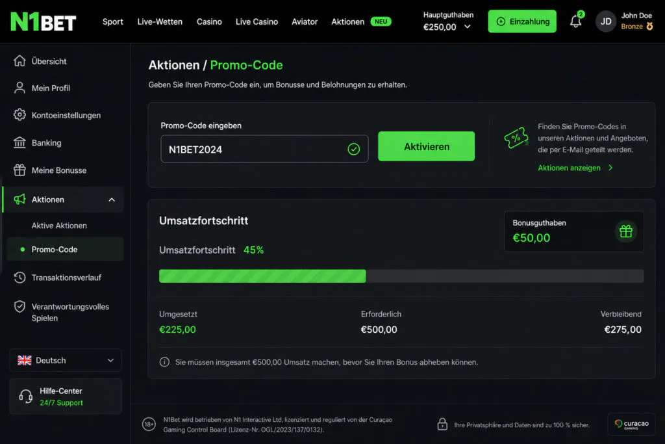Click the arrow after Aktionen anzeigen

pyautogui.click(x=610, y=168)
